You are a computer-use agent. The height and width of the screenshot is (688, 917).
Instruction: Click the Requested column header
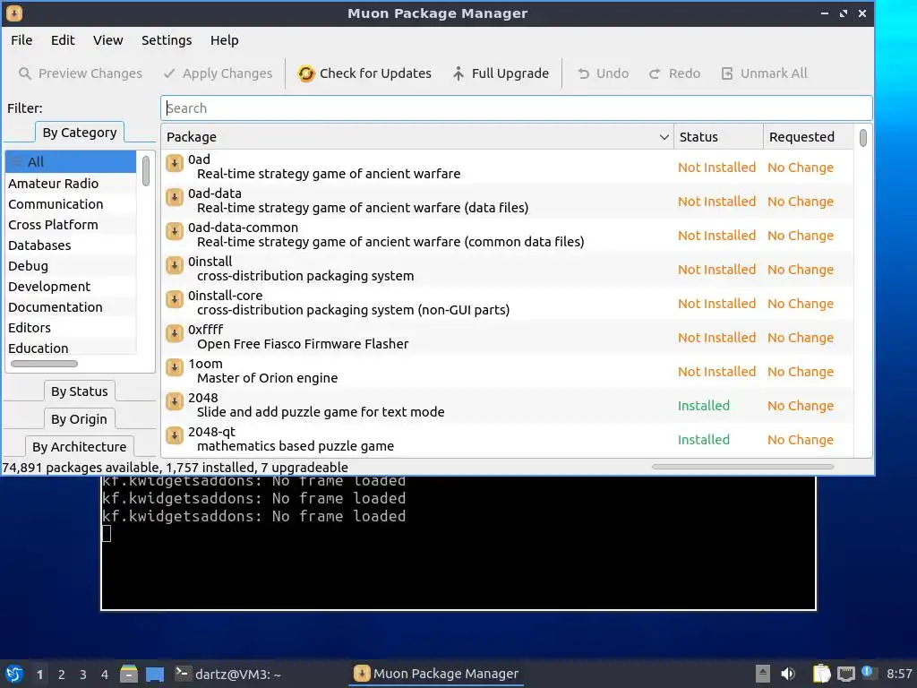tap(809, 137)
